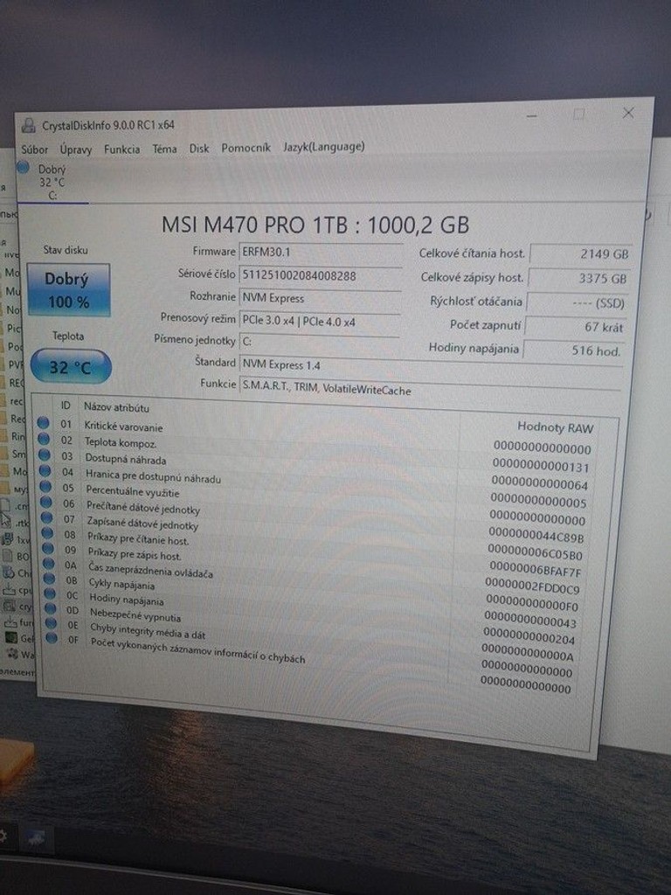This screenshot has width=671, height=895.
Task: Click the 32 °C temperature button
Action: 70,367
